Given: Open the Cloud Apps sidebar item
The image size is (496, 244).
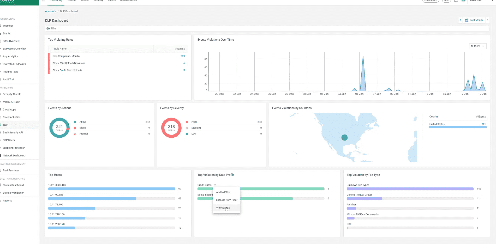Looking at the screenshot, I should (x=9, y=109).
